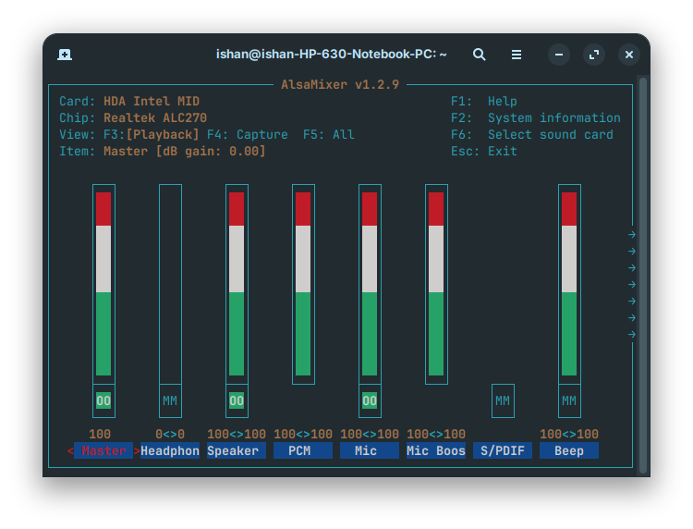Select the Mic Boost channel label
Image resolution: width=693 pixels, height=529 pixels.
pyautogui.click(x=436, y=450)
